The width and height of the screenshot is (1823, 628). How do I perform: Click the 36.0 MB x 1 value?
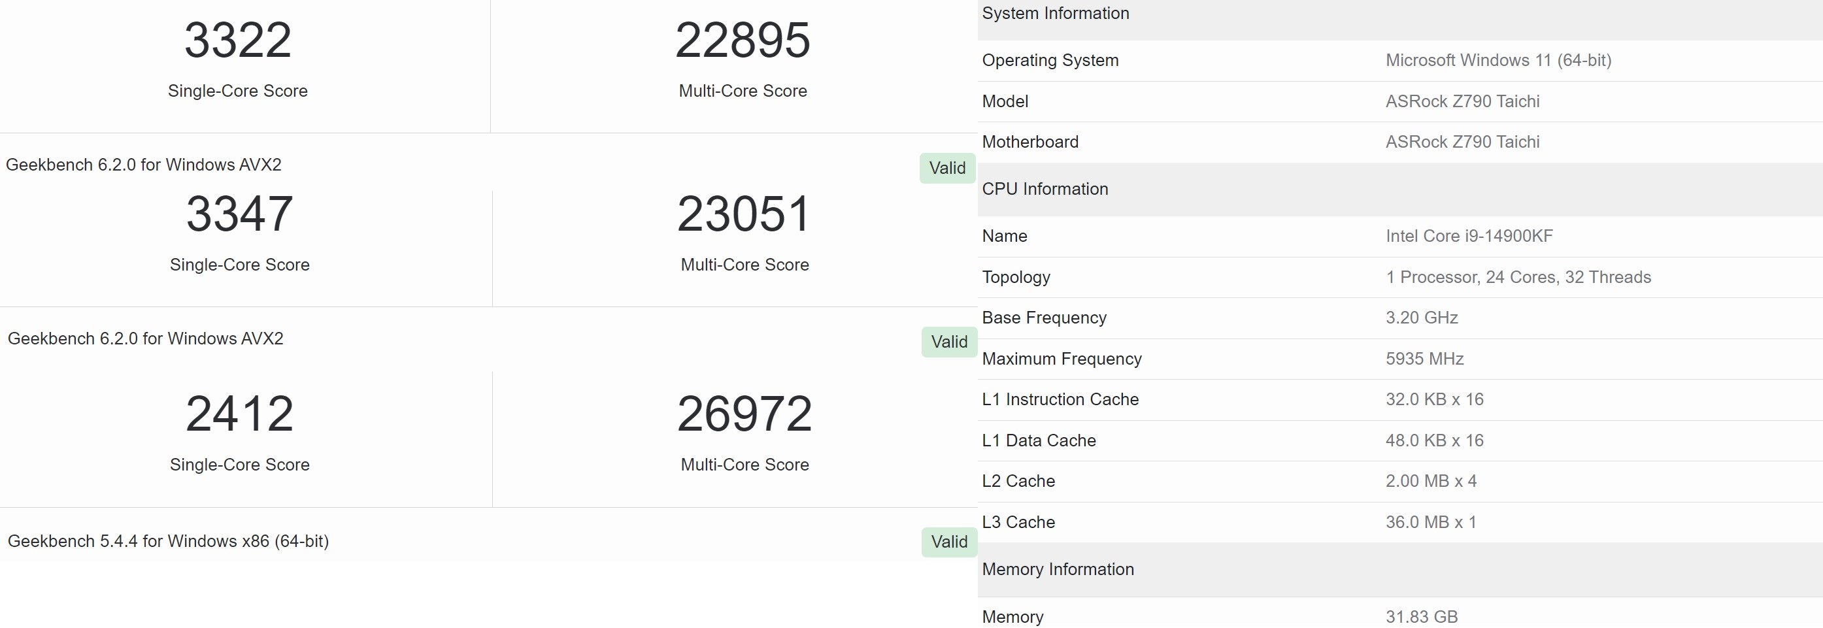(x=1431, y=522)
